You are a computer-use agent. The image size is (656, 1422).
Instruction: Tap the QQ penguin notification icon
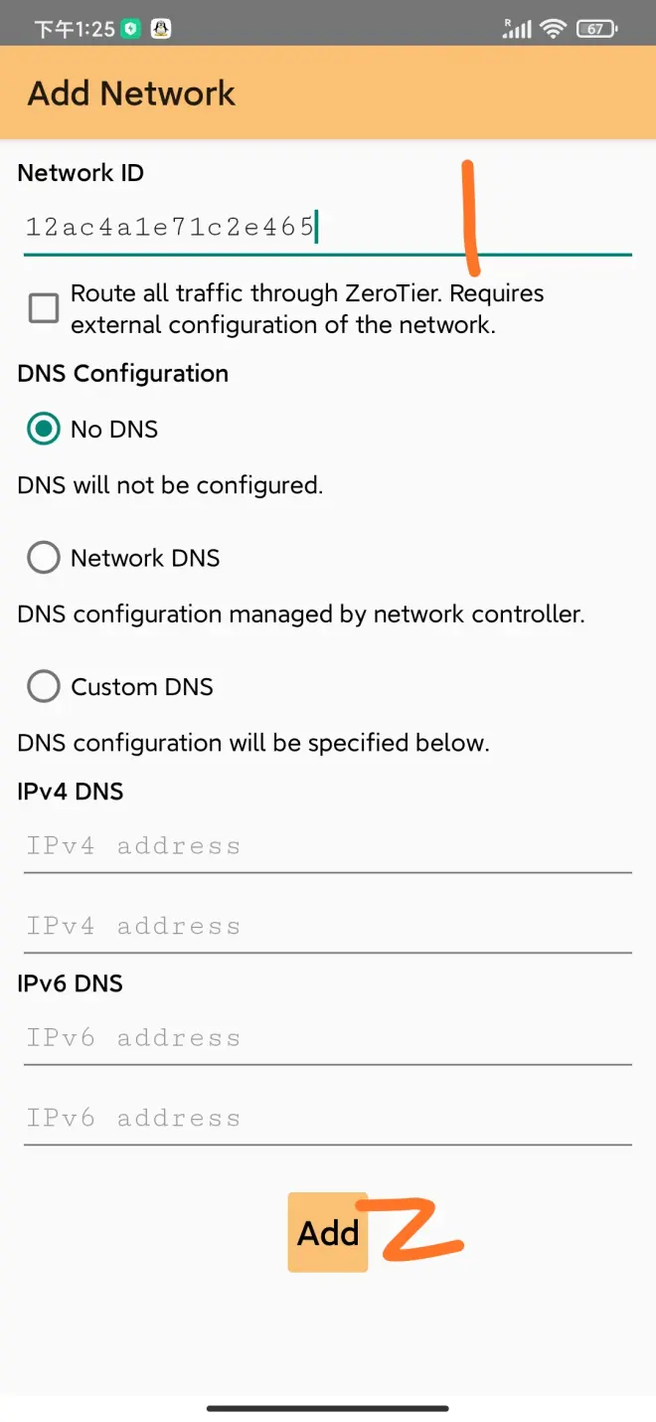pyautogui.click(x=161, y=29)
